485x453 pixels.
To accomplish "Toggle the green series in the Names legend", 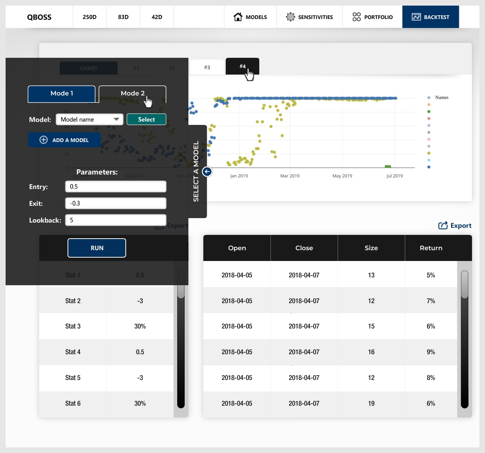I will [x=429, y=111].
